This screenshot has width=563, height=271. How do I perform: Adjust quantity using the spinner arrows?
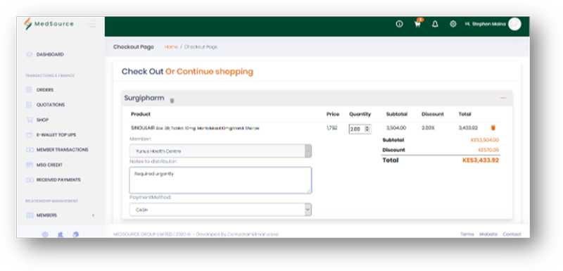[x=367, y=129]
